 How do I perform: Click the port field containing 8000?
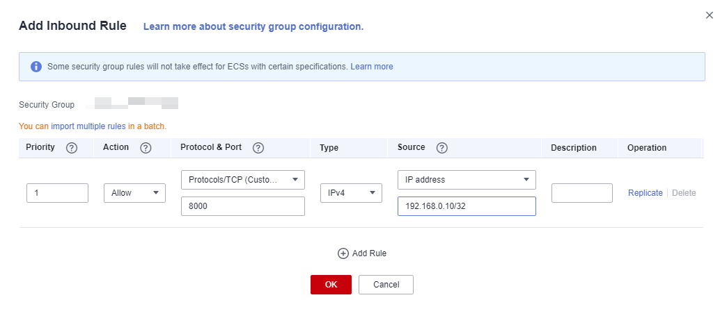coord(242,206)
